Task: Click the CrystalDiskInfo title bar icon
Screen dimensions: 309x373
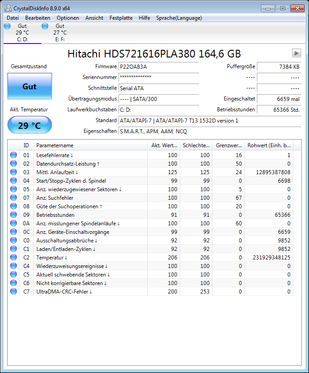Action: [x=8, y=9]
